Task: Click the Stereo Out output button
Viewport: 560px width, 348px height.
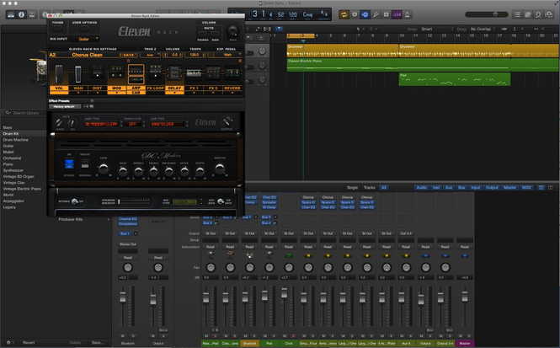Action: [x=128, y=244]
